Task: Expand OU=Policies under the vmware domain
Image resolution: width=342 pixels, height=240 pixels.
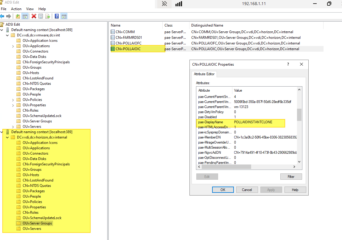Action: [13, 100]
